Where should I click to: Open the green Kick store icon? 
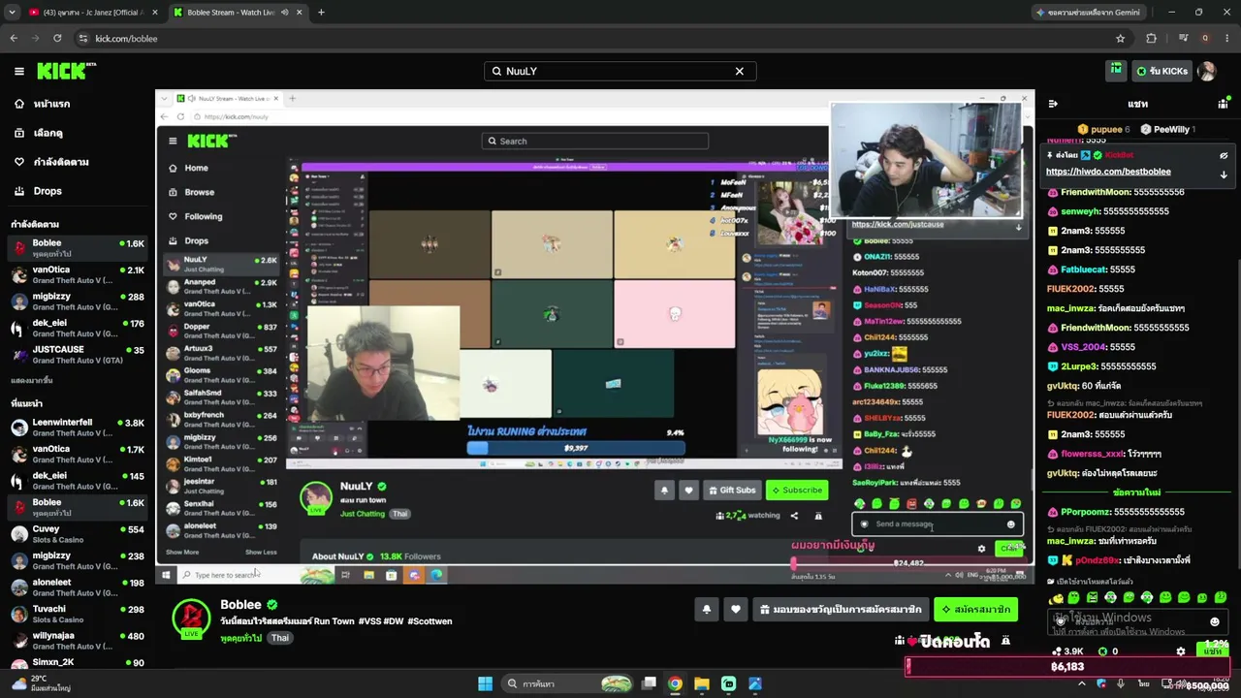(x=1116, y=71)
